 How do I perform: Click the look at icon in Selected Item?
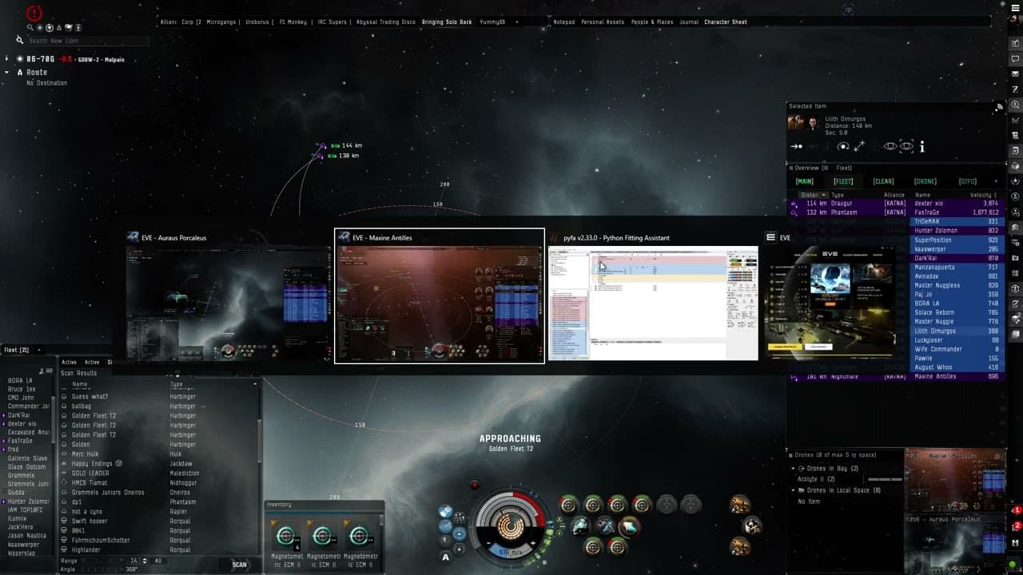point(890,147)
